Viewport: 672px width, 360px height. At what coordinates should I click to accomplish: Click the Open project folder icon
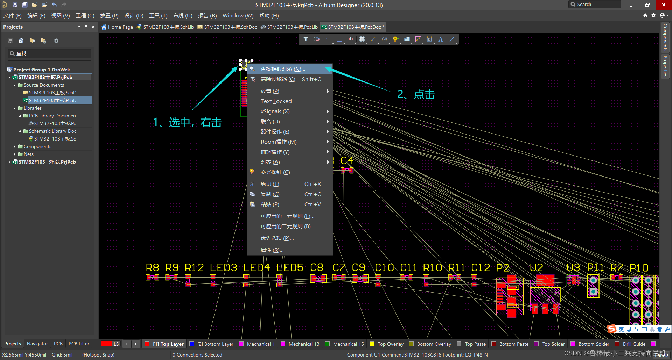44,5
